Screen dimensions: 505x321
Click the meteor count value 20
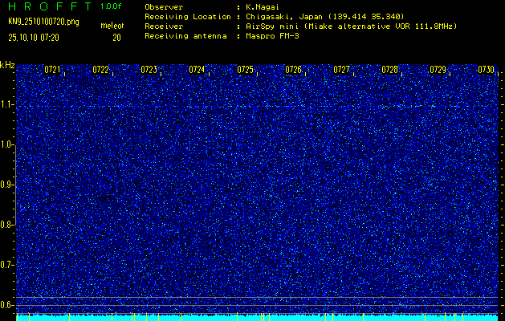pos(116,37)
